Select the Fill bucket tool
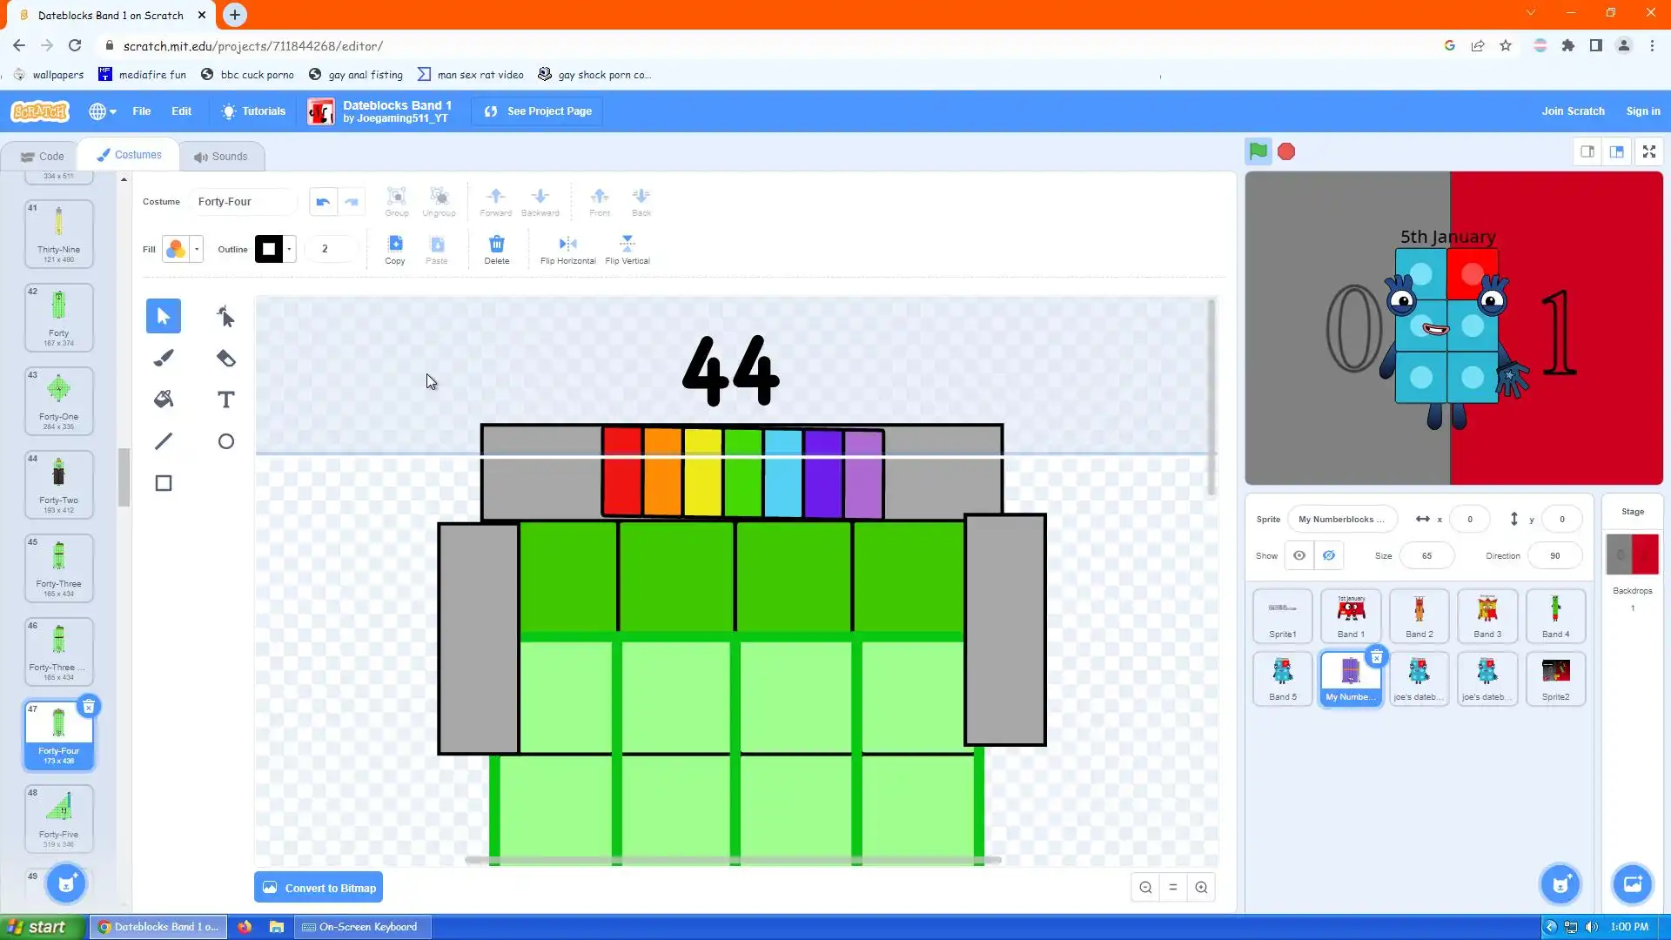1671x940 pixels. (x=164, y=399)
